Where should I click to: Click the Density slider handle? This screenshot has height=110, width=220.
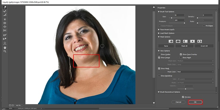pyautogui.click(x=197, y=18)
